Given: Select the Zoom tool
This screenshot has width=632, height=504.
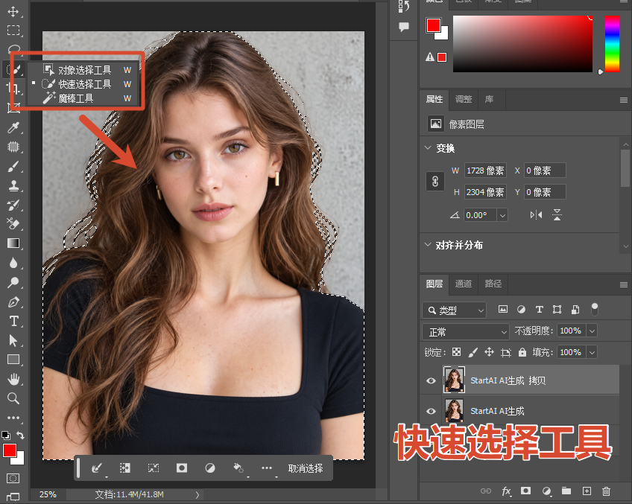Looking at the screenshot, I should [13, 398].
